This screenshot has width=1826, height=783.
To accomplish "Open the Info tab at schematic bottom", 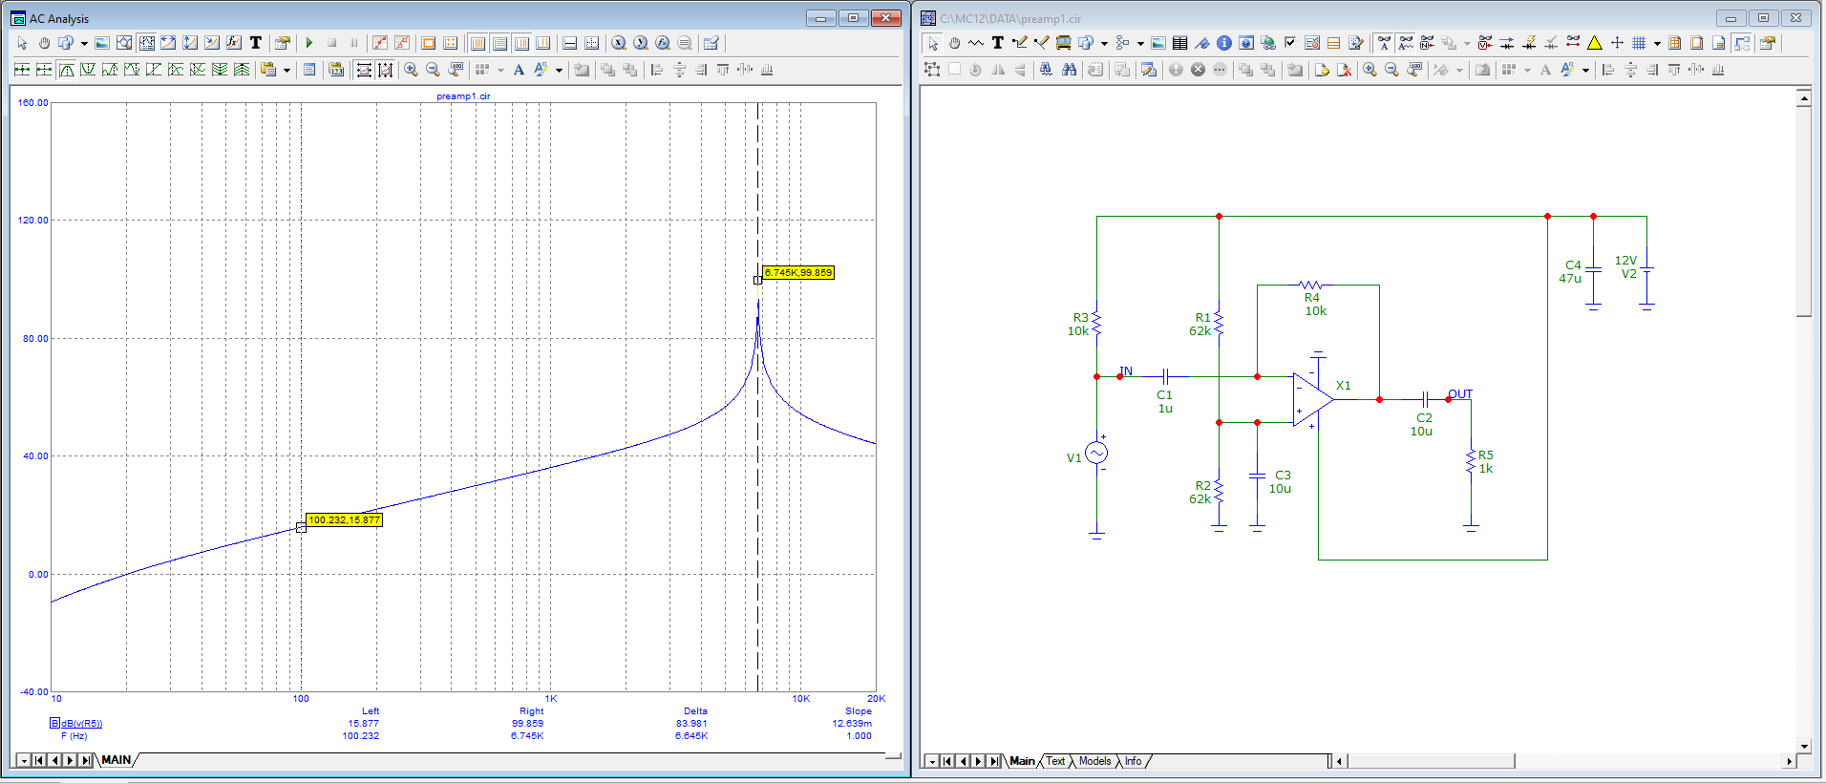I will tap(1133, 761).
